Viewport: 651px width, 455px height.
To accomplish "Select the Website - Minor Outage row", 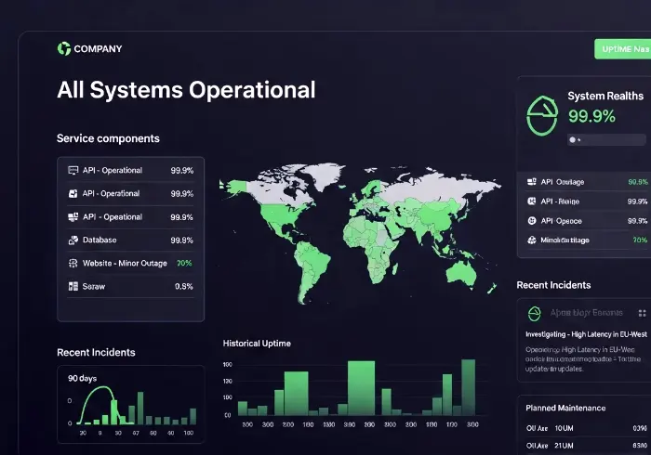I will (x=131, y=263).
